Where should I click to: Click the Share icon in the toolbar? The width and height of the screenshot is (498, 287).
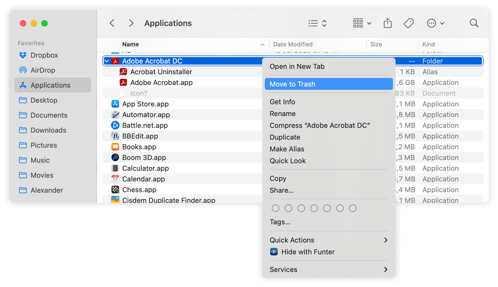[387, 23]
